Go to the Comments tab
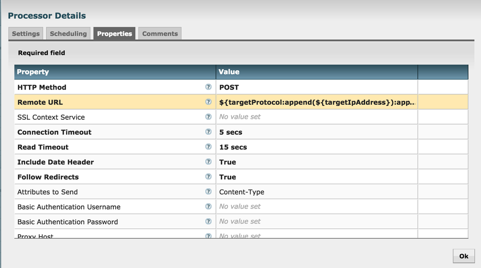This screenshot has height=268, width=481. [160, 34]
